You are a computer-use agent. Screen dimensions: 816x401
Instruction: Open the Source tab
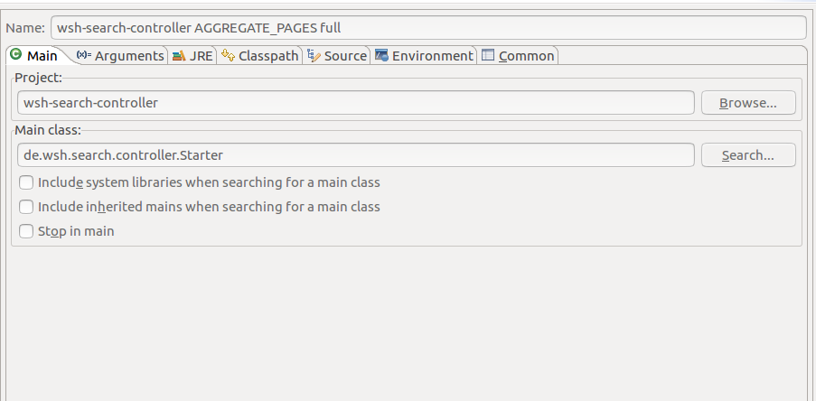click(345, 56)
